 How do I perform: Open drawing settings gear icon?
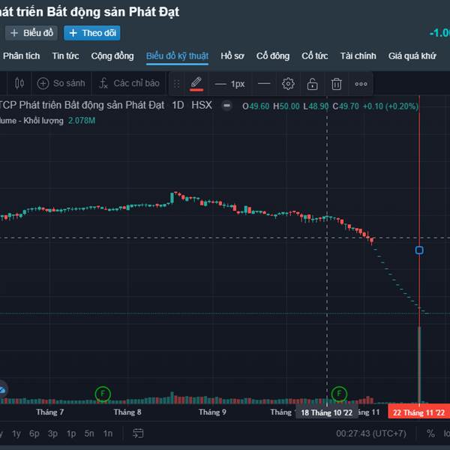288,84
